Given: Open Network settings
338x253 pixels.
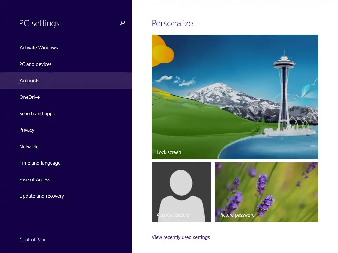Looking at the screenshot, I should [66, 147].
